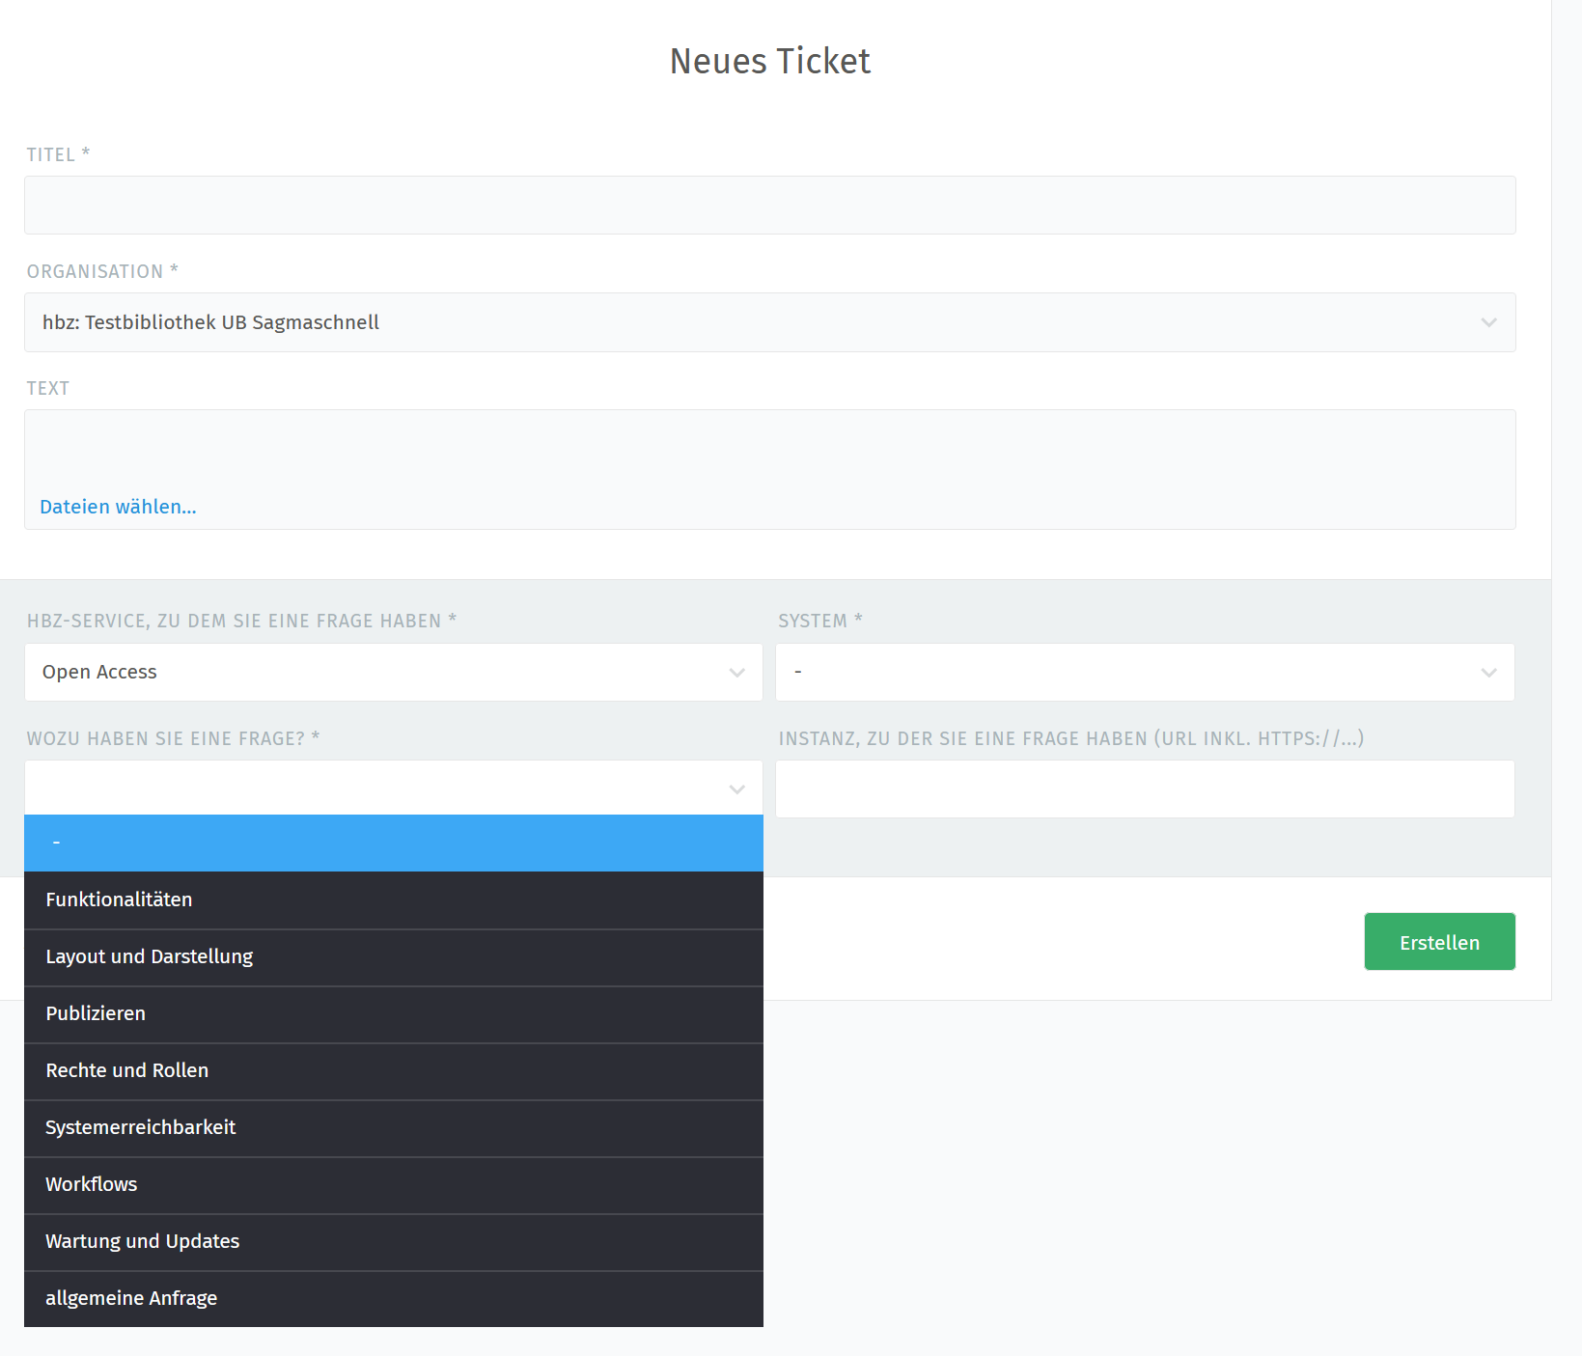This screenshot has width=1582, height=1356.
Task: Choose Wartung und Updates option
Action: [x=393, y=1241]
